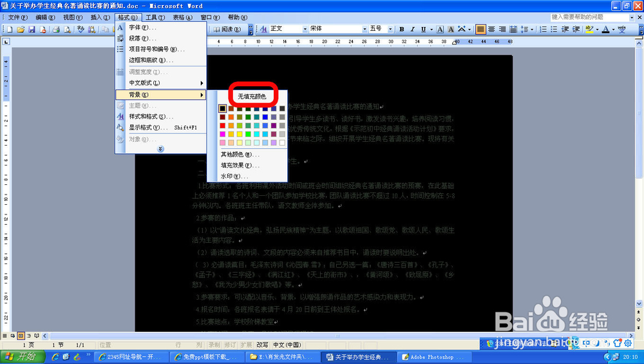Click the Line Spacing icon
This screenshot has height=364, width=644.
pos(524,29)
